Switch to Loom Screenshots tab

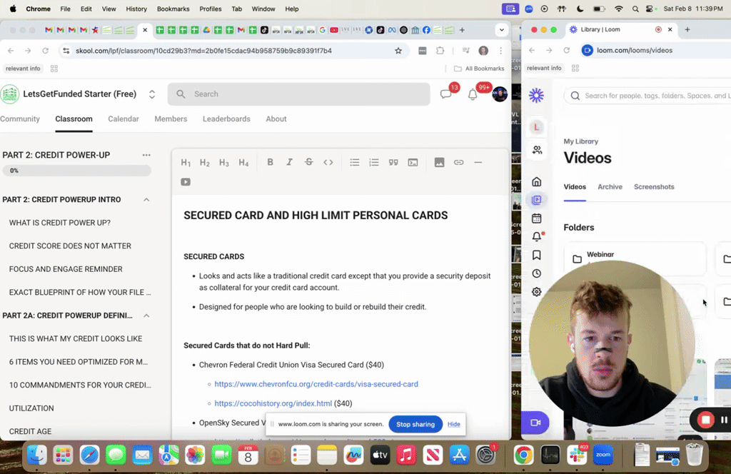(x=654, y=187)
